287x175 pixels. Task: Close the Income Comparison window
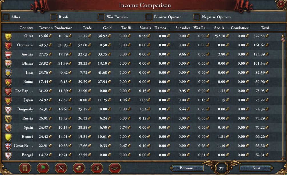point(281,4)
